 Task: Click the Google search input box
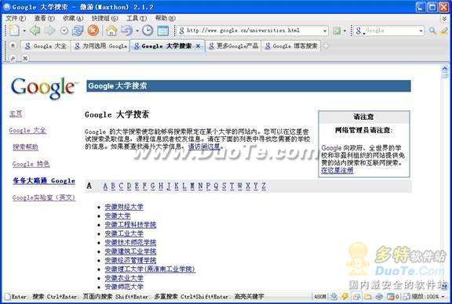click(392, 31)
